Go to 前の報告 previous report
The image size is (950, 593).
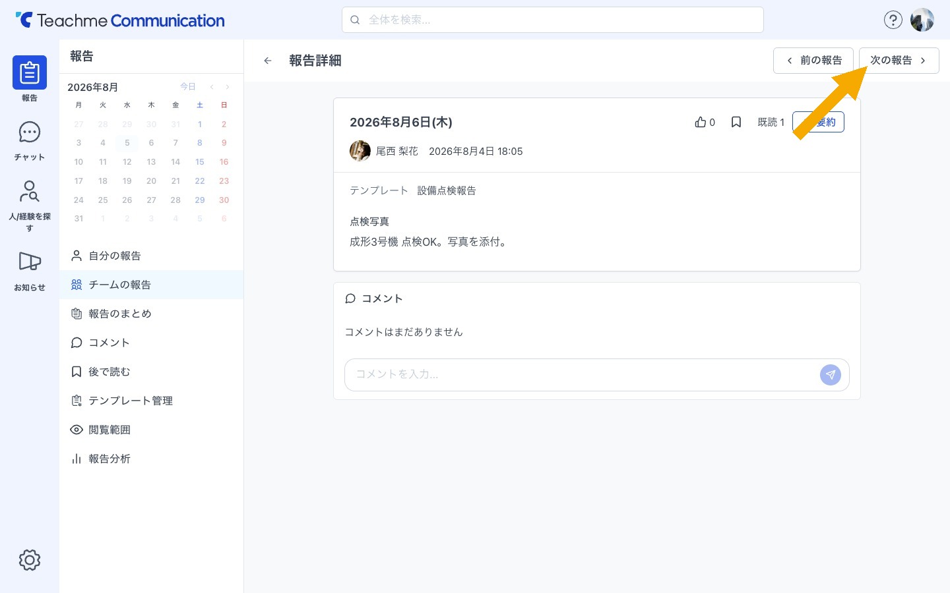813,61
